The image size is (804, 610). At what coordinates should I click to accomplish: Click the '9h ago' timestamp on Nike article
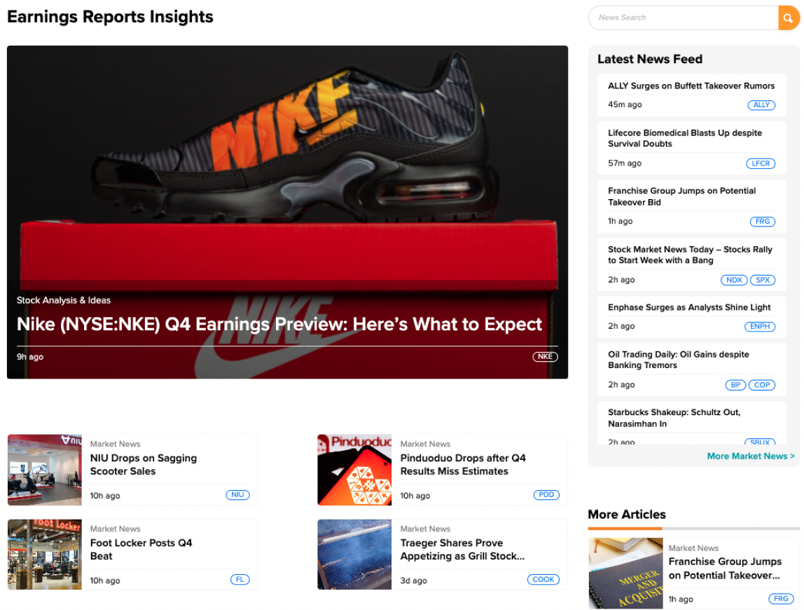point(29,357)
